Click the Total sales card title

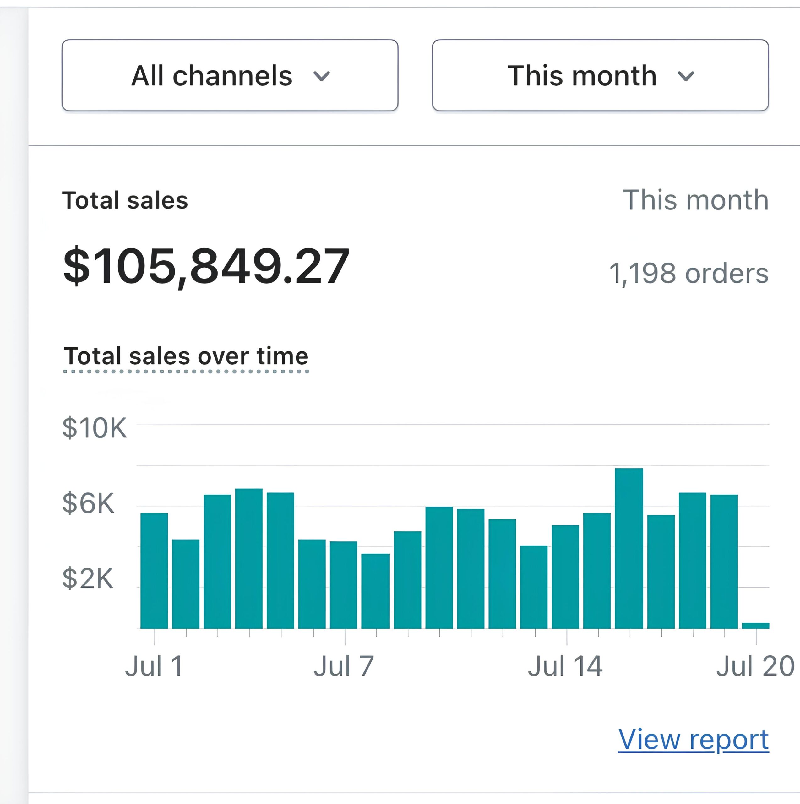(125, 201)
